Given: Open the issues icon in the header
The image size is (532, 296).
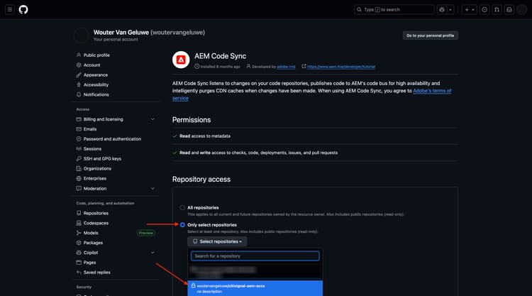Looking at the screenshot, I should tap(484, 9).
